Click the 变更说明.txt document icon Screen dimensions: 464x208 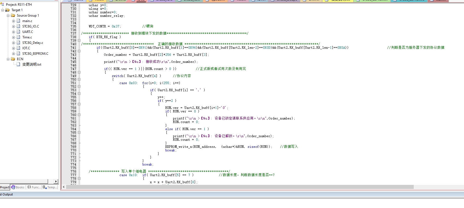[x=18, y=64]
